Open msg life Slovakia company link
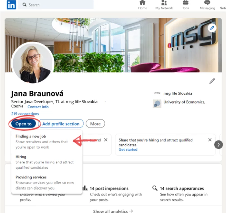 [x=178, y=93]
